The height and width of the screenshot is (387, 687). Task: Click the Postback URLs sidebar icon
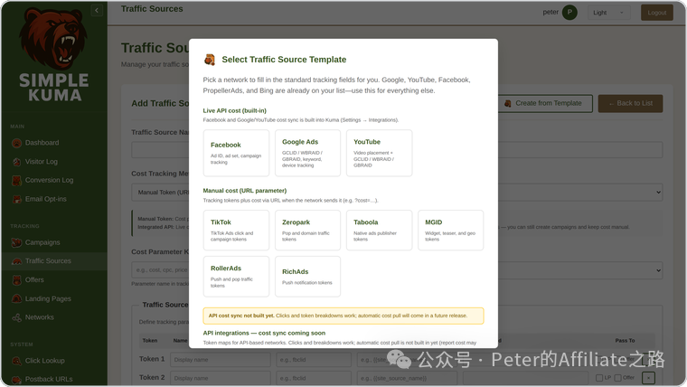tap(16, 380)
